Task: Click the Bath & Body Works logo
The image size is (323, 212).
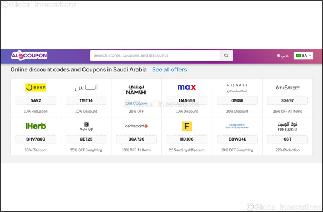Action: tap(237, 126)
